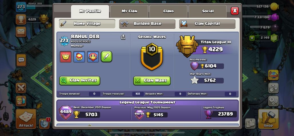Select the Clan Capital profile view

click(207, 24)
